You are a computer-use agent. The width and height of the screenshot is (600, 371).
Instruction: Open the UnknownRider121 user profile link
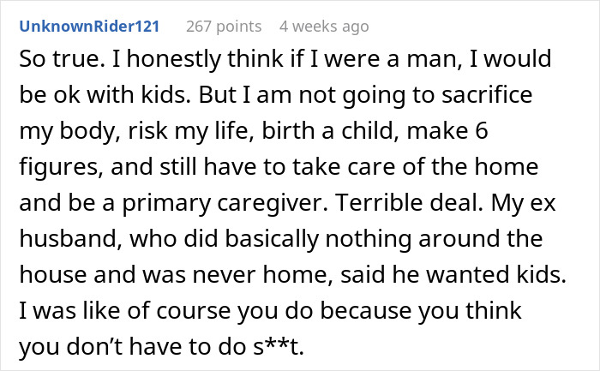click(x=88, y=27)
